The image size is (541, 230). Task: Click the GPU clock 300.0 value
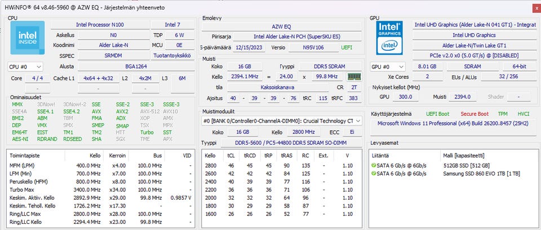point(405,97)
